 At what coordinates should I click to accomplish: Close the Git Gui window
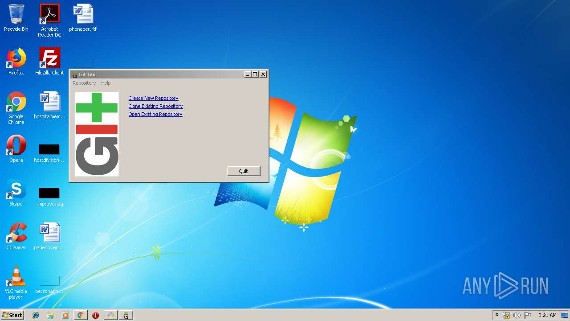(x=263, y=74)
